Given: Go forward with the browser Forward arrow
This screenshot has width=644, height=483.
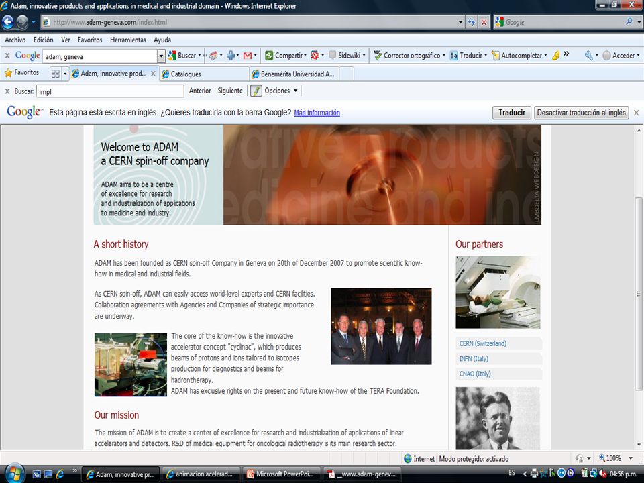Looking at the screenshot, I should click(x=22, y=22).
